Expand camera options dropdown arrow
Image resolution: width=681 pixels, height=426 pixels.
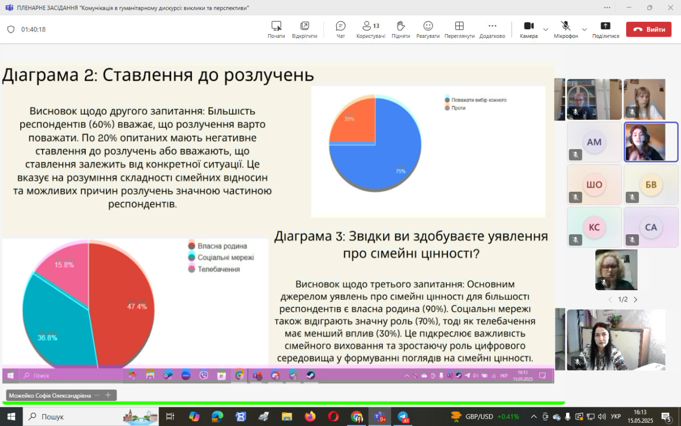(x=545, y=29)
